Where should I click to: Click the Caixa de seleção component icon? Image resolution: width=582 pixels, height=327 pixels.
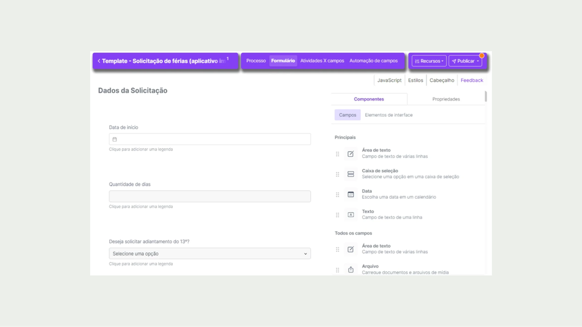[x=350, y=174]
